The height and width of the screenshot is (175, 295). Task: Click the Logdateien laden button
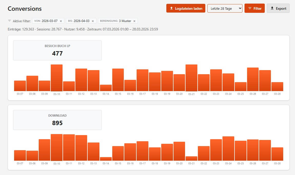click(186, 8)
